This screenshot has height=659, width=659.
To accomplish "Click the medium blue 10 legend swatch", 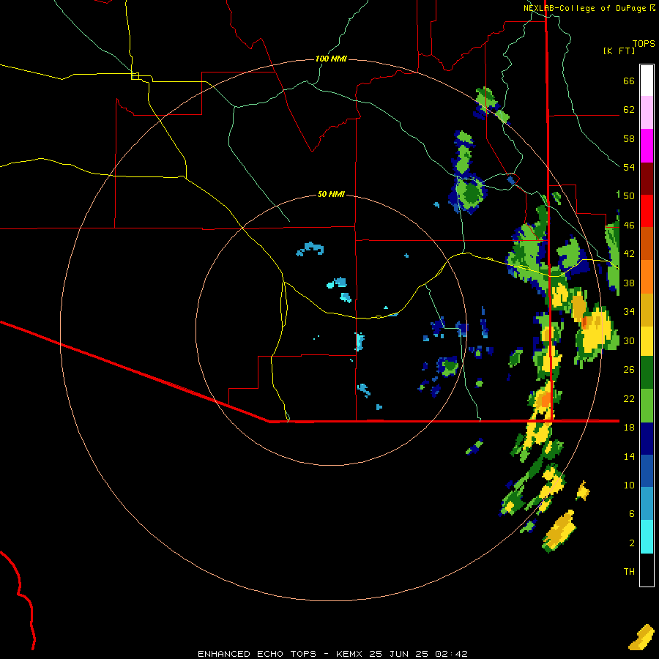I will (x=647, y=471).
